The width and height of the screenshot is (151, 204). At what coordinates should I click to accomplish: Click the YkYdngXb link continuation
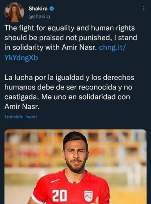point(21,57)
